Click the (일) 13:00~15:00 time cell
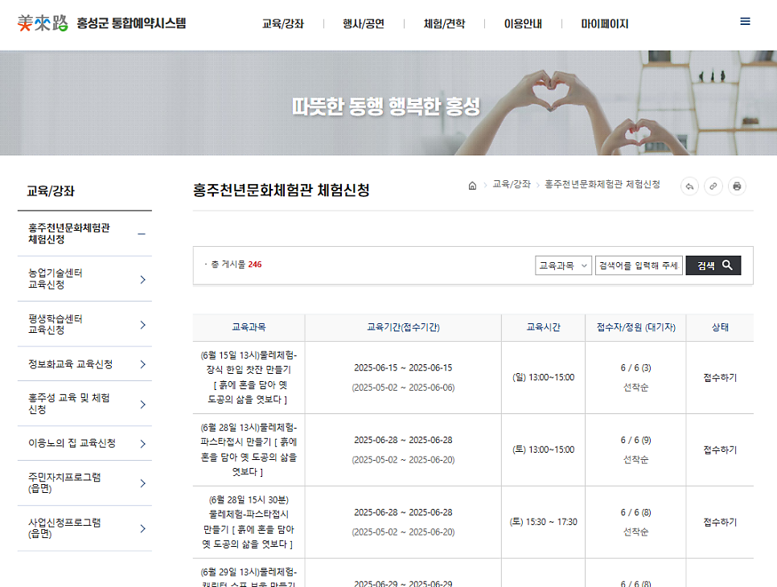The image size is (777, 587). (543, 377)
